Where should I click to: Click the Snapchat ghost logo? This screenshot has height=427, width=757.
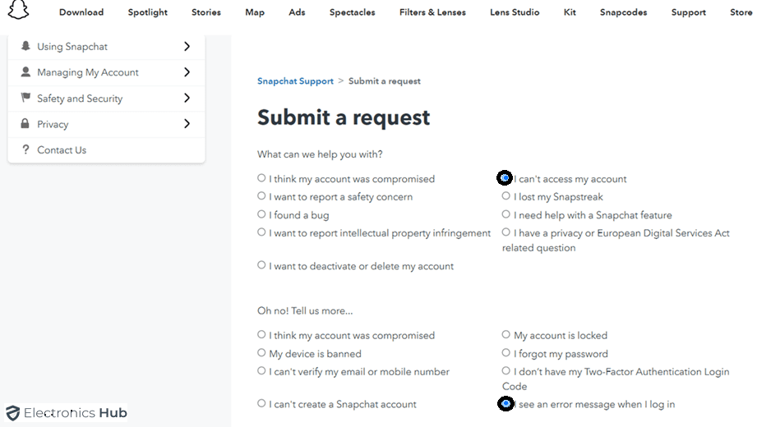coord(18,10)
